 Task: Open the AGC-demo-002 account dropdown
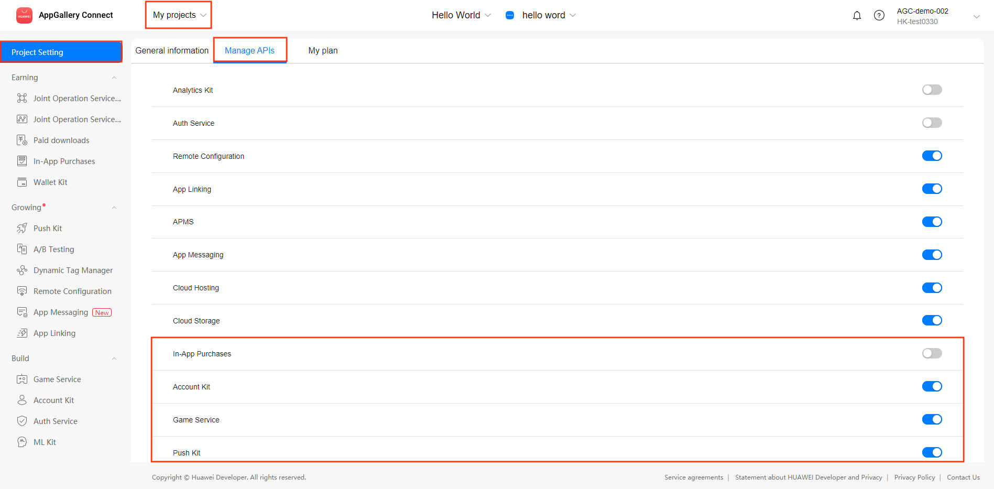pyautogui.click(x=977, y=16)
